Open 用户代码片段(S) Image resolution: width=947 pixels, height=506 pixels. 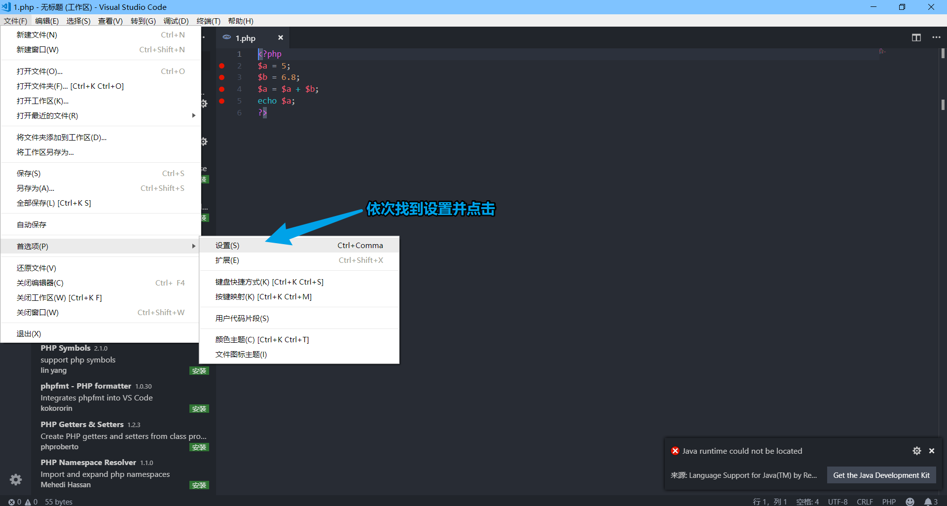[299, 318]
